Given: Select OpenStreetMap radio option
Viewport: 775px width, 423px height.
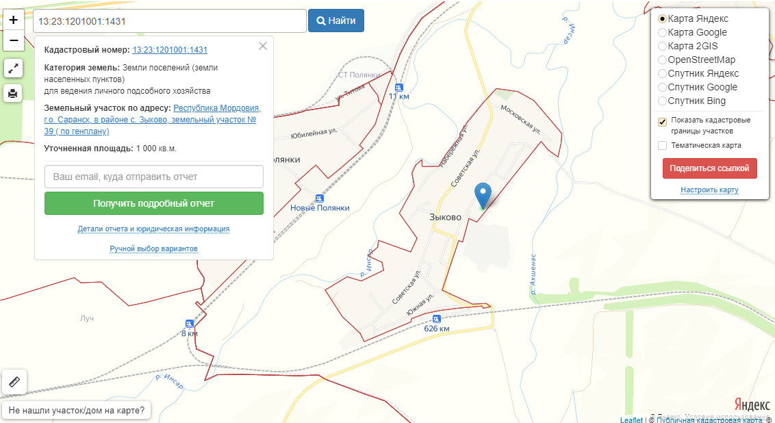Looking at the screenshot, I should 662,60.
